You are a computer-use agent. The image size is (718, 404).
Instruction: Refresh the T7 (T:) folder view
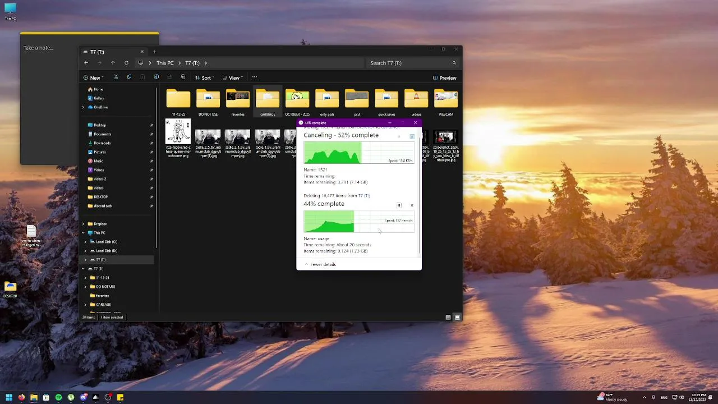[x=126, y=63]
